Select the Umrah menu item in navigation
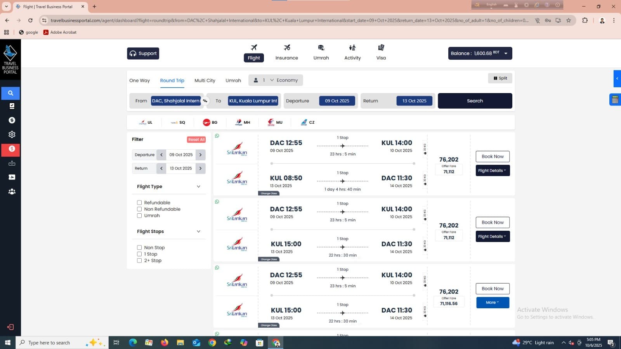The image size is (621, 349). click(x=321, y=52)
